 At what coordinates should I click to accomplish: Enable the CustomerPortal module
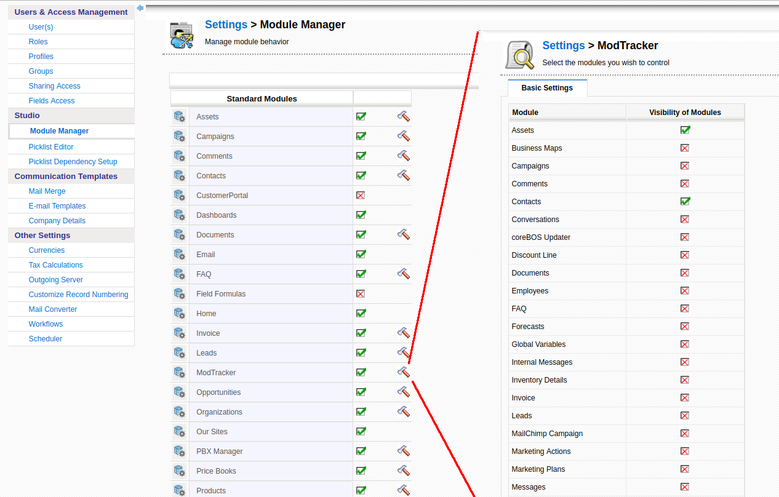pyautogui.click(x=361, y=195)
